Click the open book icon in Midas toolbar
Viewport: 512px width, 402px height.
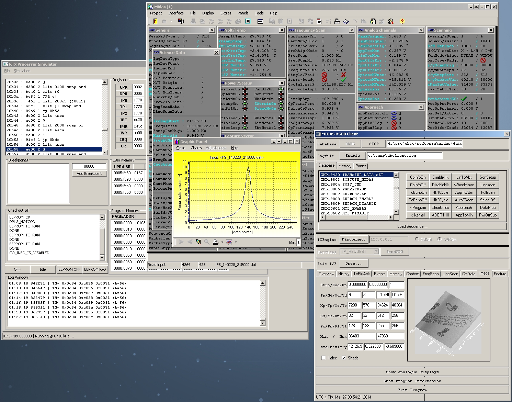[x=346, y=21]
